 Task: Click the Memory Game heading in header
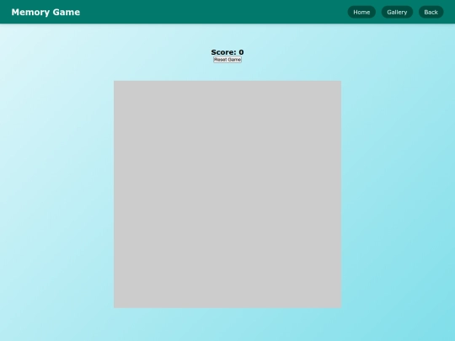tap(45, 12)
